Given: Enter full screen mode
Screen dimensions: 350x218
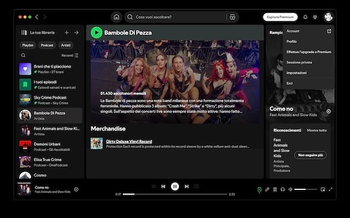Looking at the screenshot, I should coord(330,189).
